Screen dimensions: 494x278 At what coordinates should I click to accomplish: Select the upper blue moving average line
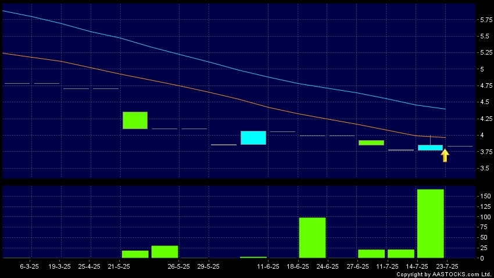224,65
